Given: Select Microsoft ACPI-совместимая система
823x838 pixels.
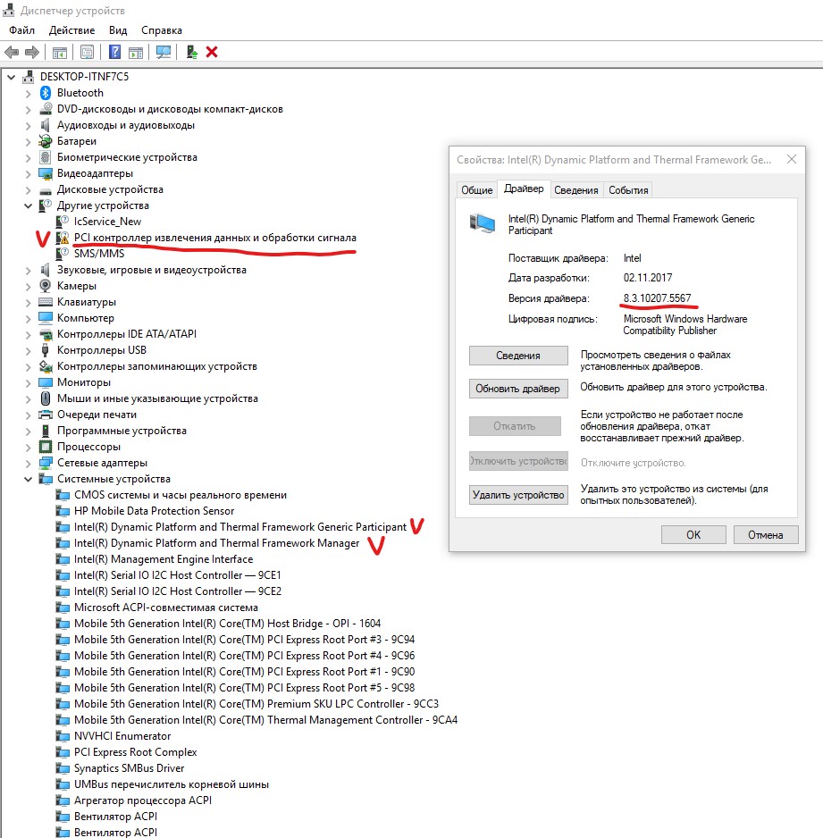Looking at the screenshot, I should (x=166, y=608).
